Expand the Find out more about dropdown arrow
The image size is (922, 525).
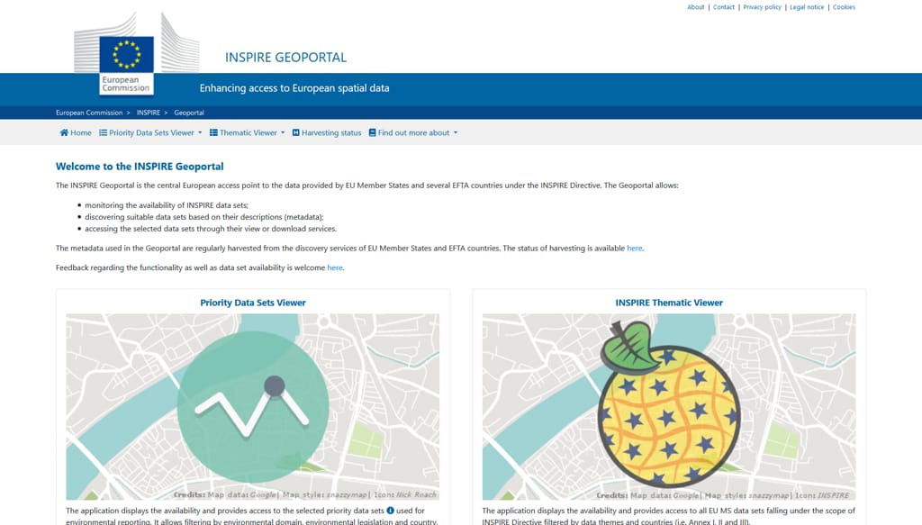click(x=456, y=133)
